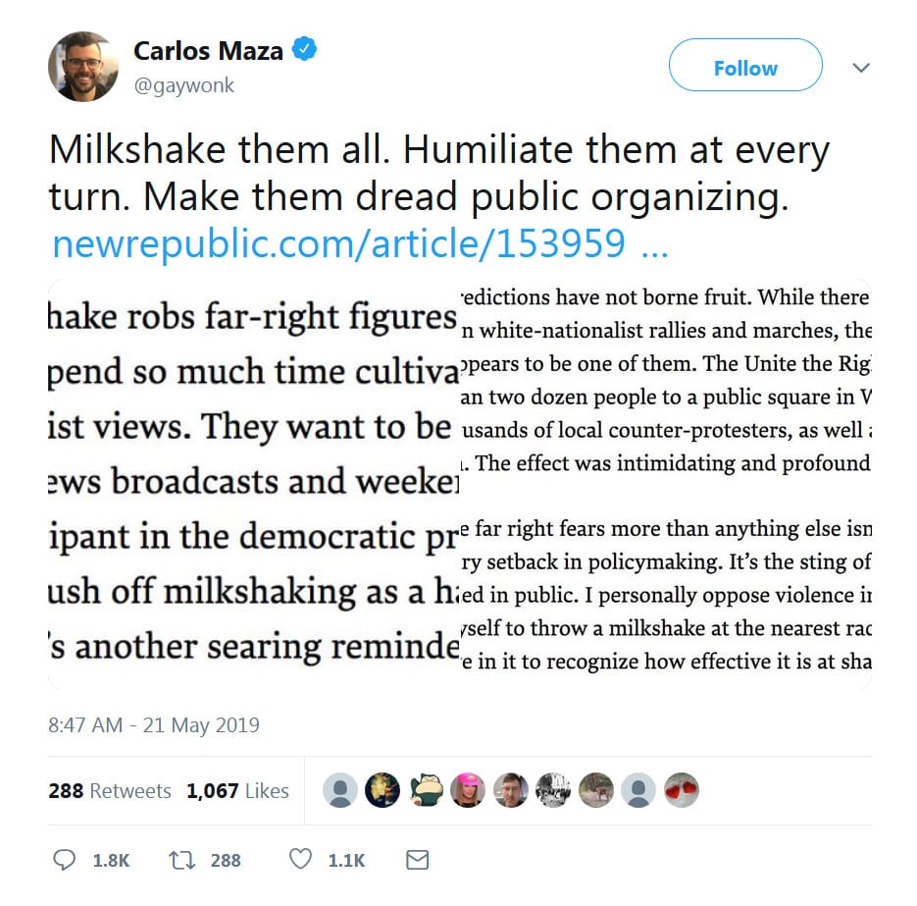Click the pink hat liker avatar
The width and height of the screenshot is (917, 906).
click(x=468, y=790)
